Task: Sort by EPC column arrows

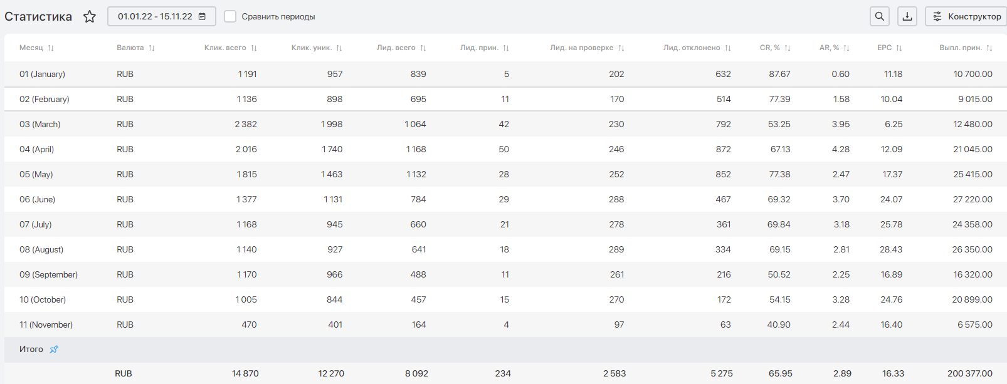Action: pos(899,48)
